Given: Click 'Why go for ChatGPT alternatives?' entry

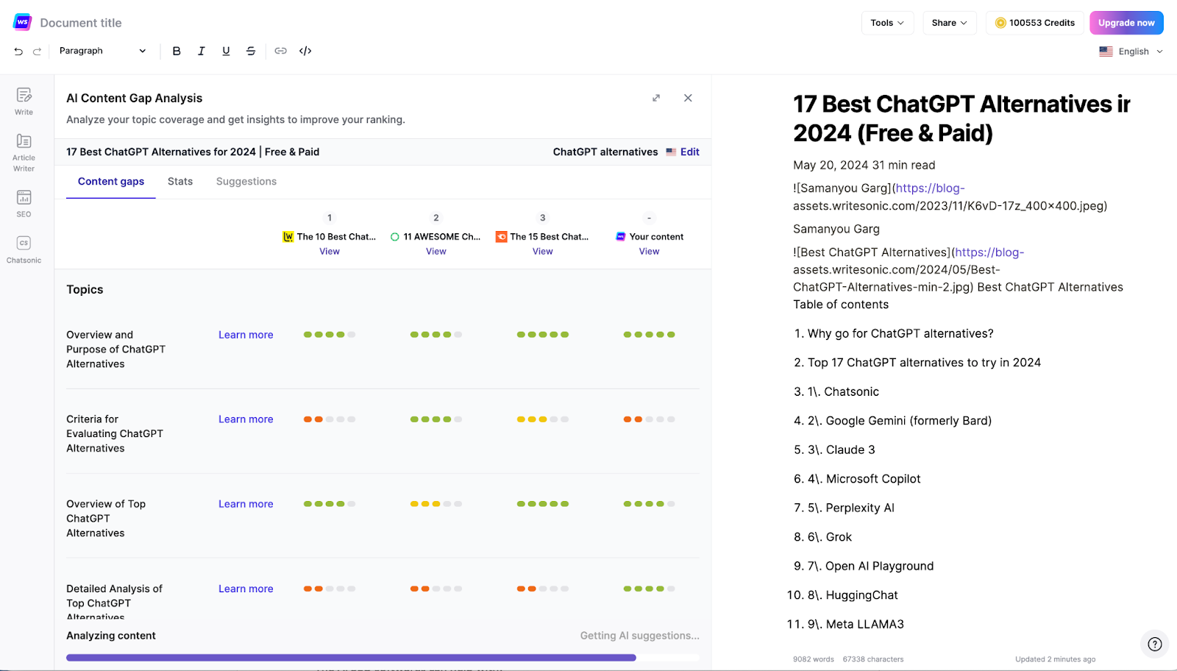Looking at the screenshot, I should coord(900,334).
